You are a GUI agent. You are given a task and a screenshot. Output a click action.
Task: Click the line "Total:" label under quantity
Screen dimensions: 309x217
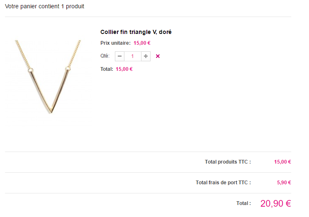point(107,69)
